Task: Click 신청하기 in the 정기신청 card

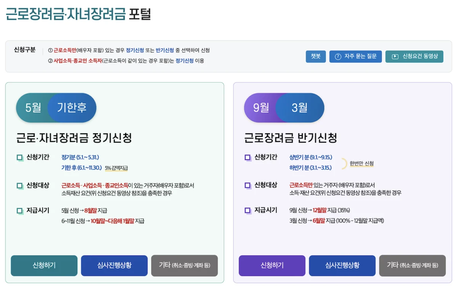Action: [x=44, y=266]
